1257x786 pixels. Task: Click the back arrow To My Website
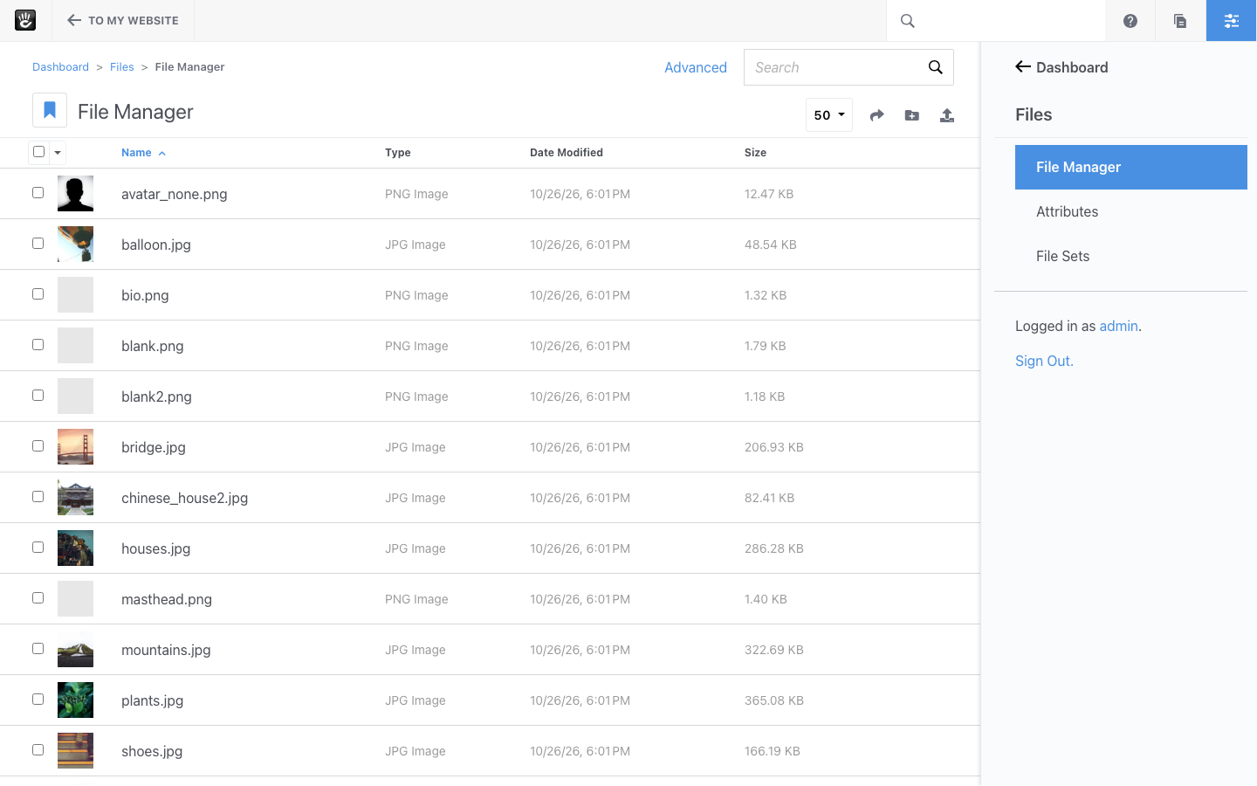123,20
